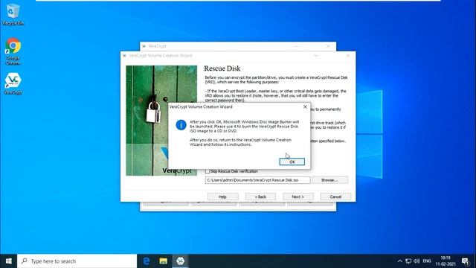The height and width of the screenshot is (268, 476).
Task: Show hidden system tray icons
Action: click(400, 261)
